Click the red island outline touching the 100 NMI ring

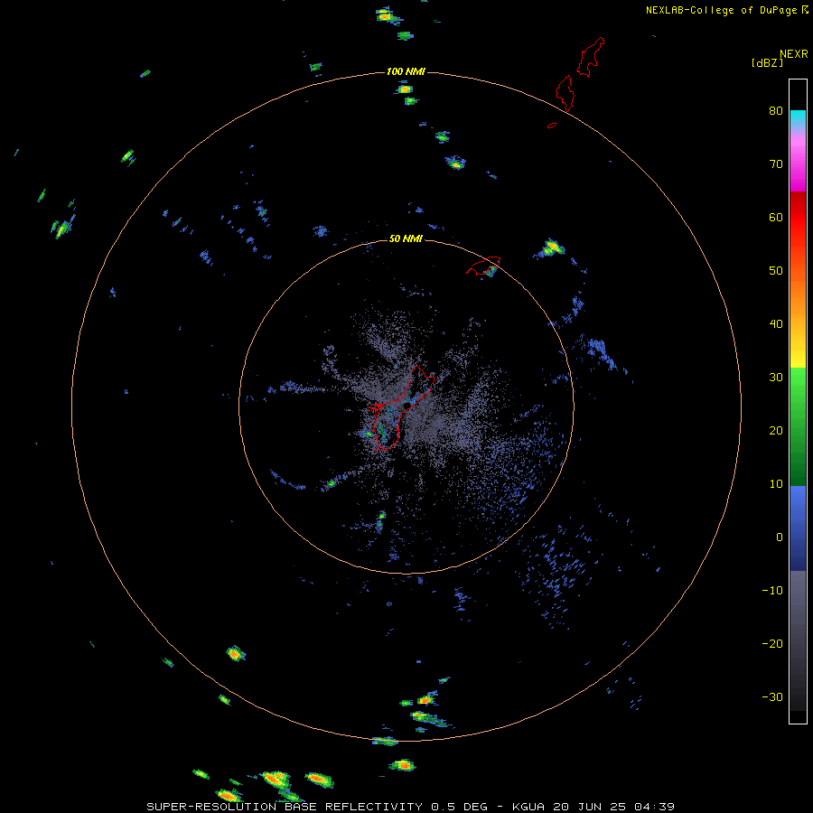[565, 93]
